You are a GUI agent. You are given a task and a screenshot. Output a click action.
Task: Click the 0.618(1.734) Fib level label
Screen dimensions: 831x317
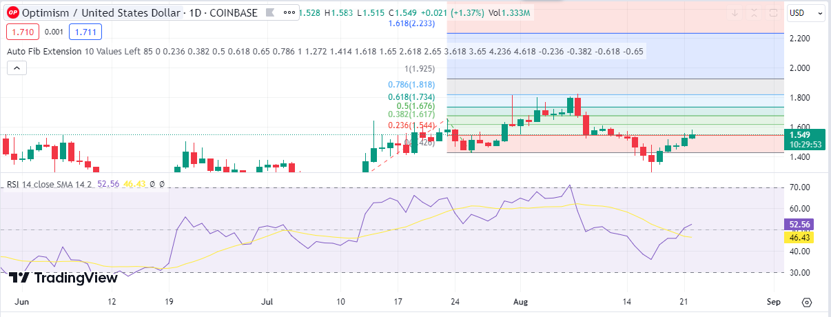413,98
